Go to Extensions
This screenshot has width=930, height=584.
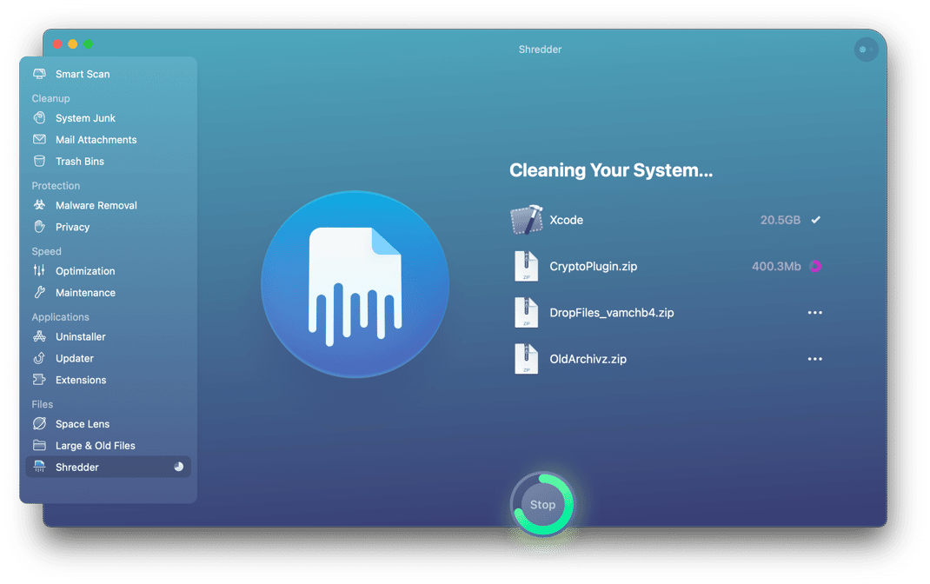click(x=109, y=380)
